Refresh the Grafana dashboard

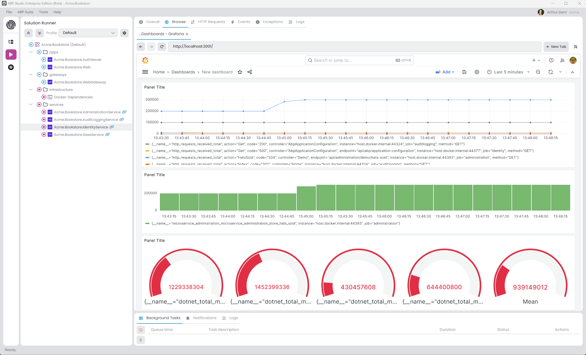550,72
